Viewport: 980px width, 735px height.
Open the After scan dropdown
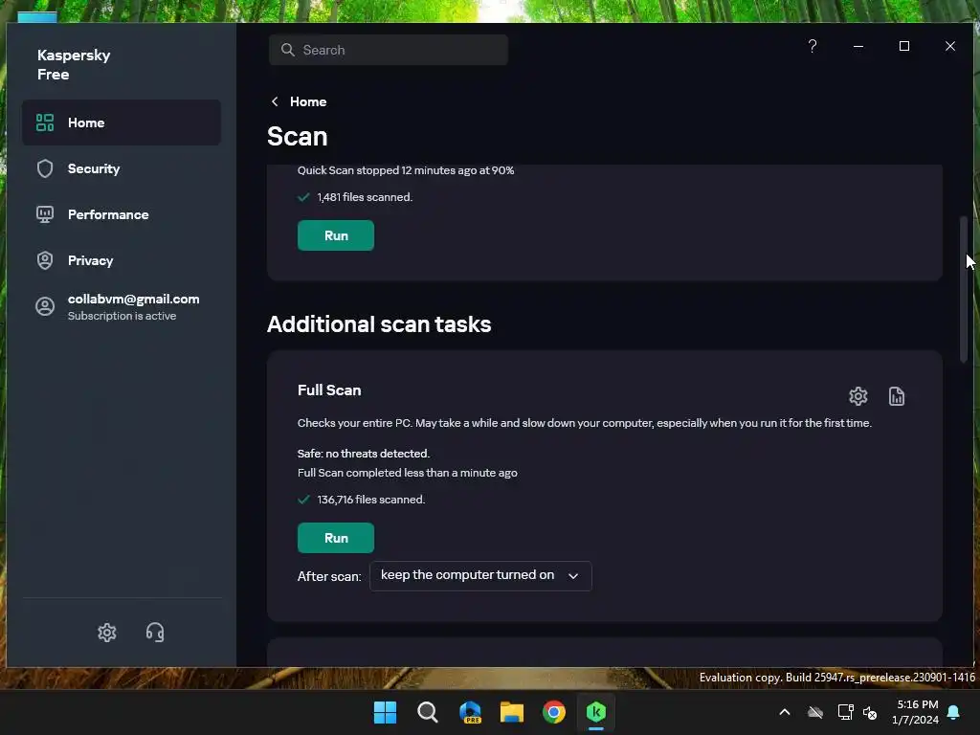click(x=480, y=575)
